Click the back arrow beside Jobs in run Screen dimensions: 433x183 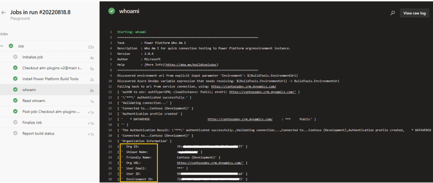click(x=4, y=12)
